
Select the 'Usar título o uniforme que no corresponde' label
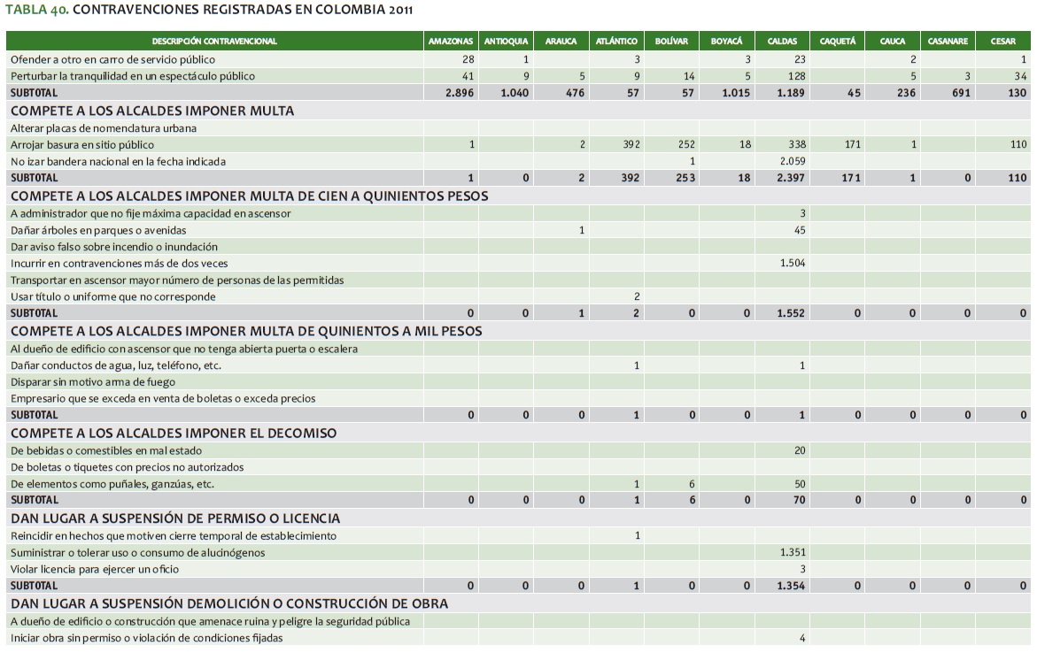[112, 296]
